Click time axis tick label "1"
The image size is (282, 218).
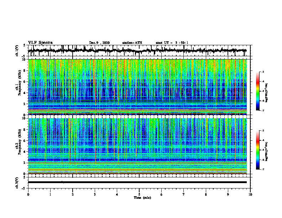[50, 194]
